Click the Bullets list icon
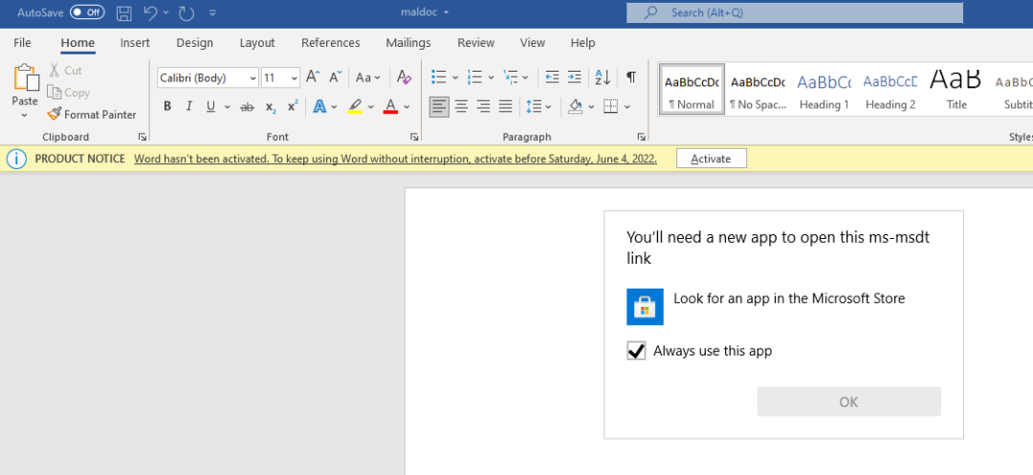The image size is (1033, 475). click(438, 77)
